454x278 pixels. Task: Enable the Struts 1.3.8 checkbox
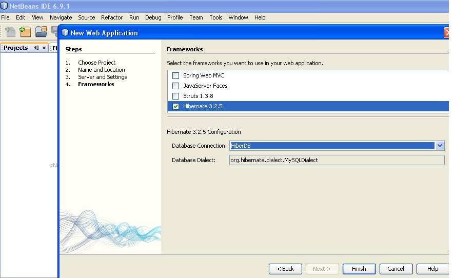(175, 96)
